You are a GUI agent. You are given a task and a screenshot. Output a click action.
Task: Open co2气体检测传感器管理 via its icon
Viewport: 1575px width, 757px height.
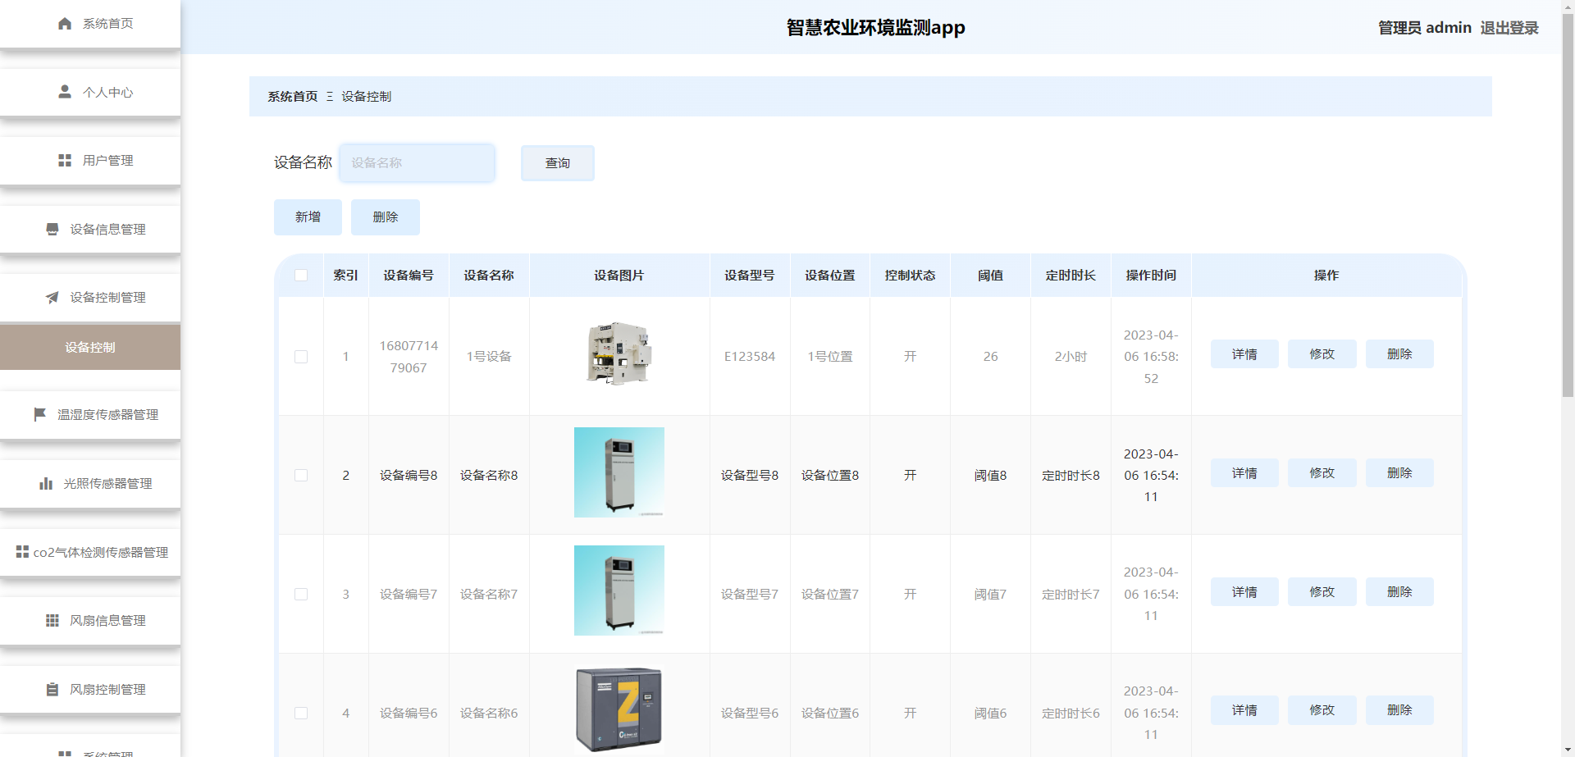point(22,552)
